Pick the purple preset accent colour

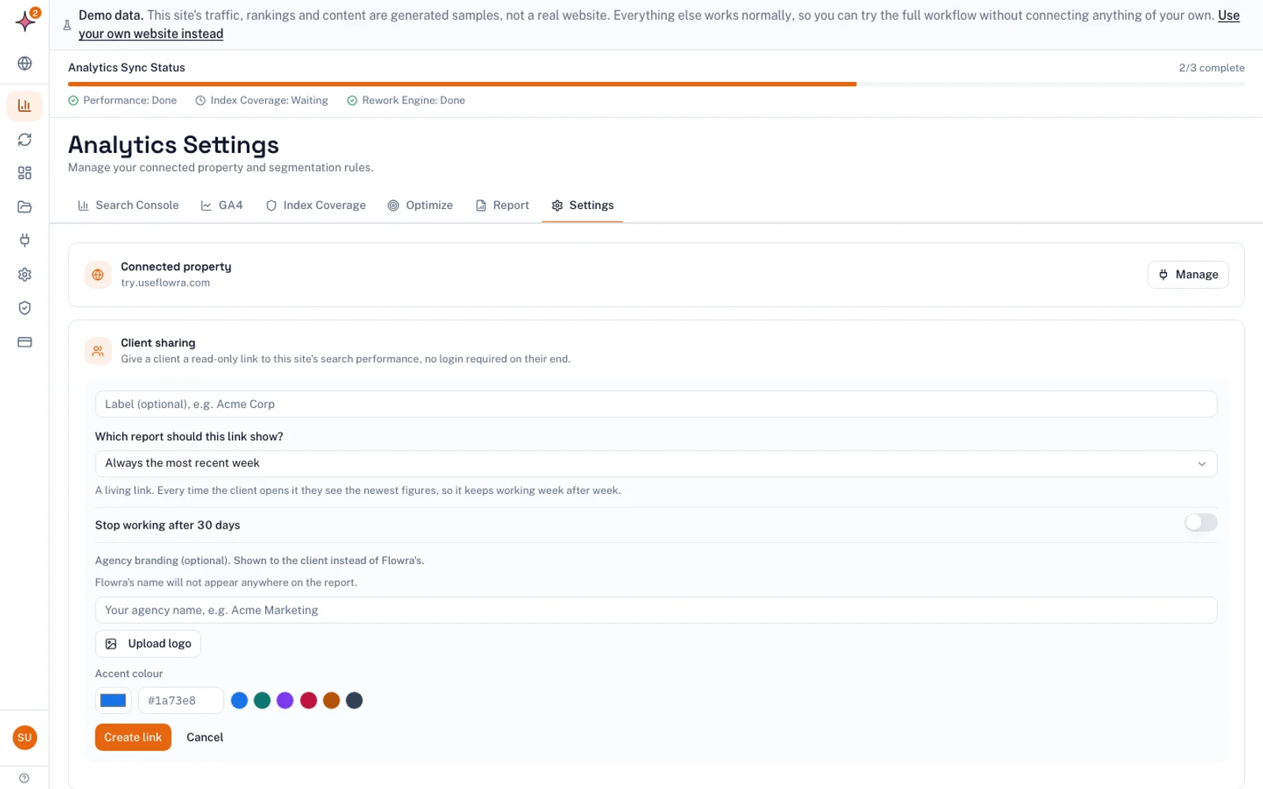(285, 701)
